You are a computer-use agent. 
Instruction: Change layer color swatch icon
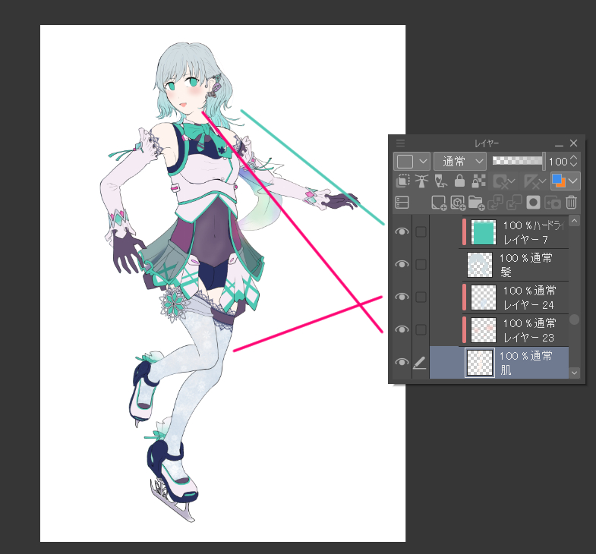pos(558,181)
